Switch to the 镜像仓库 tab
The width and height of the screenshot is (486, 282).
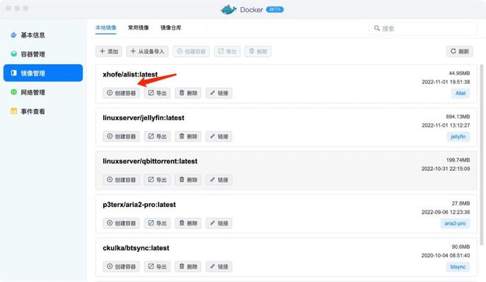(171, 27)
